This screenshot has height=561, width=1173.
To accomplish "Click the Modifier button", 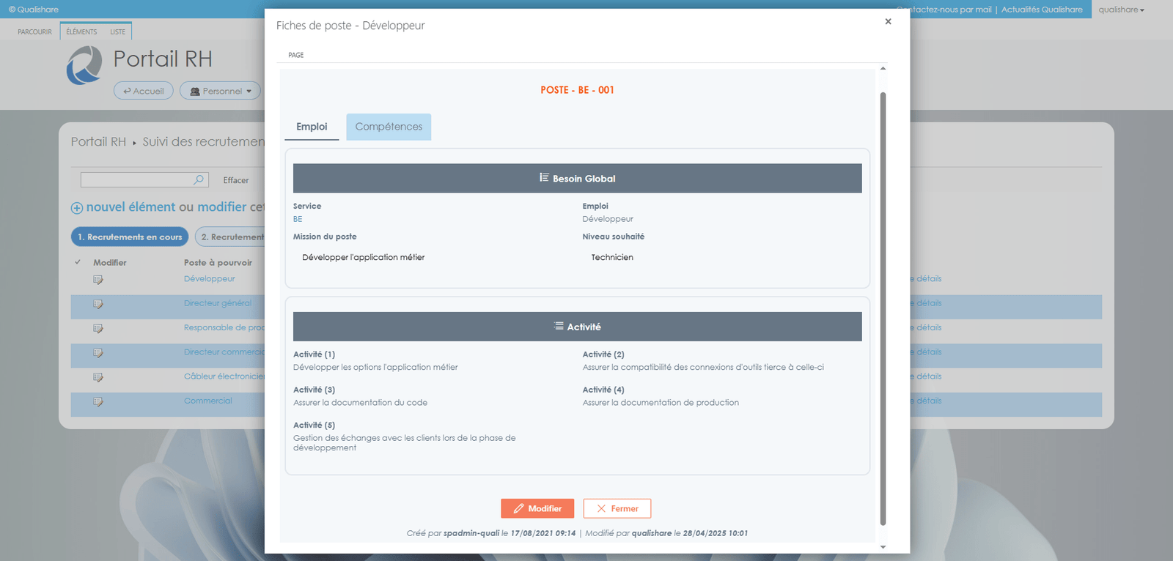I will coord(537,508).
